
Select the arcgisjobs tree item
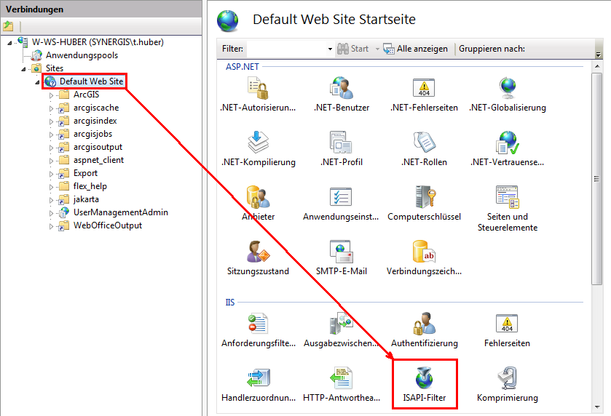click(x=92, y=134)
